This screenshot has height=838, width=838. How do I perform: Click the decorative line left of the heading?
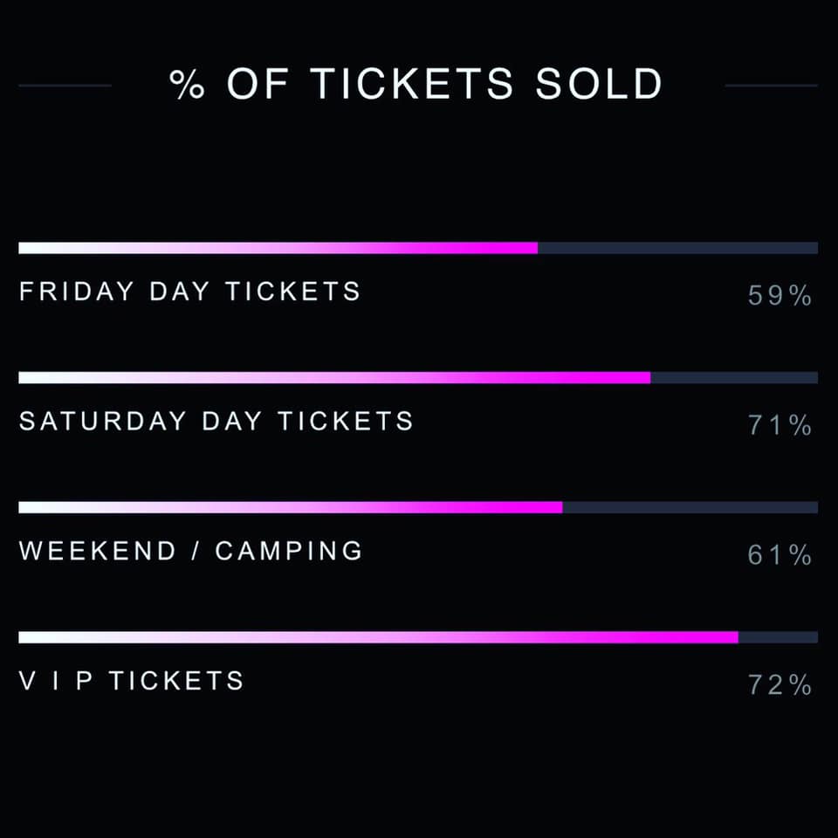(x=65, y=86)
